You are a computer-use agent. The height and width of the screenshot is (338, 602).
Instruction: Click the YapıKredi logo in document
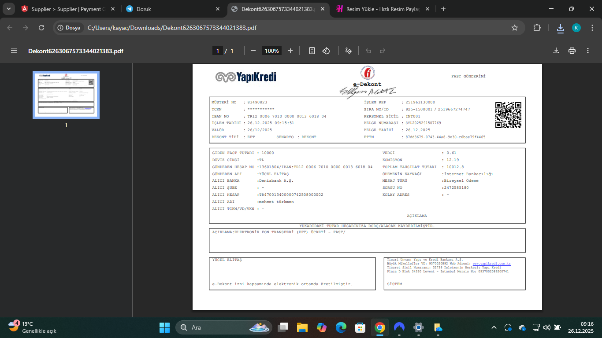coord(245,77)
